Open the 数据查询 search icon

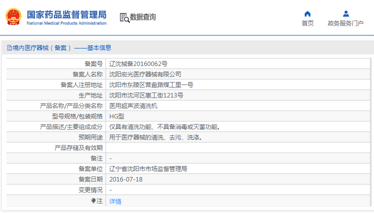[x=124, y=17]
